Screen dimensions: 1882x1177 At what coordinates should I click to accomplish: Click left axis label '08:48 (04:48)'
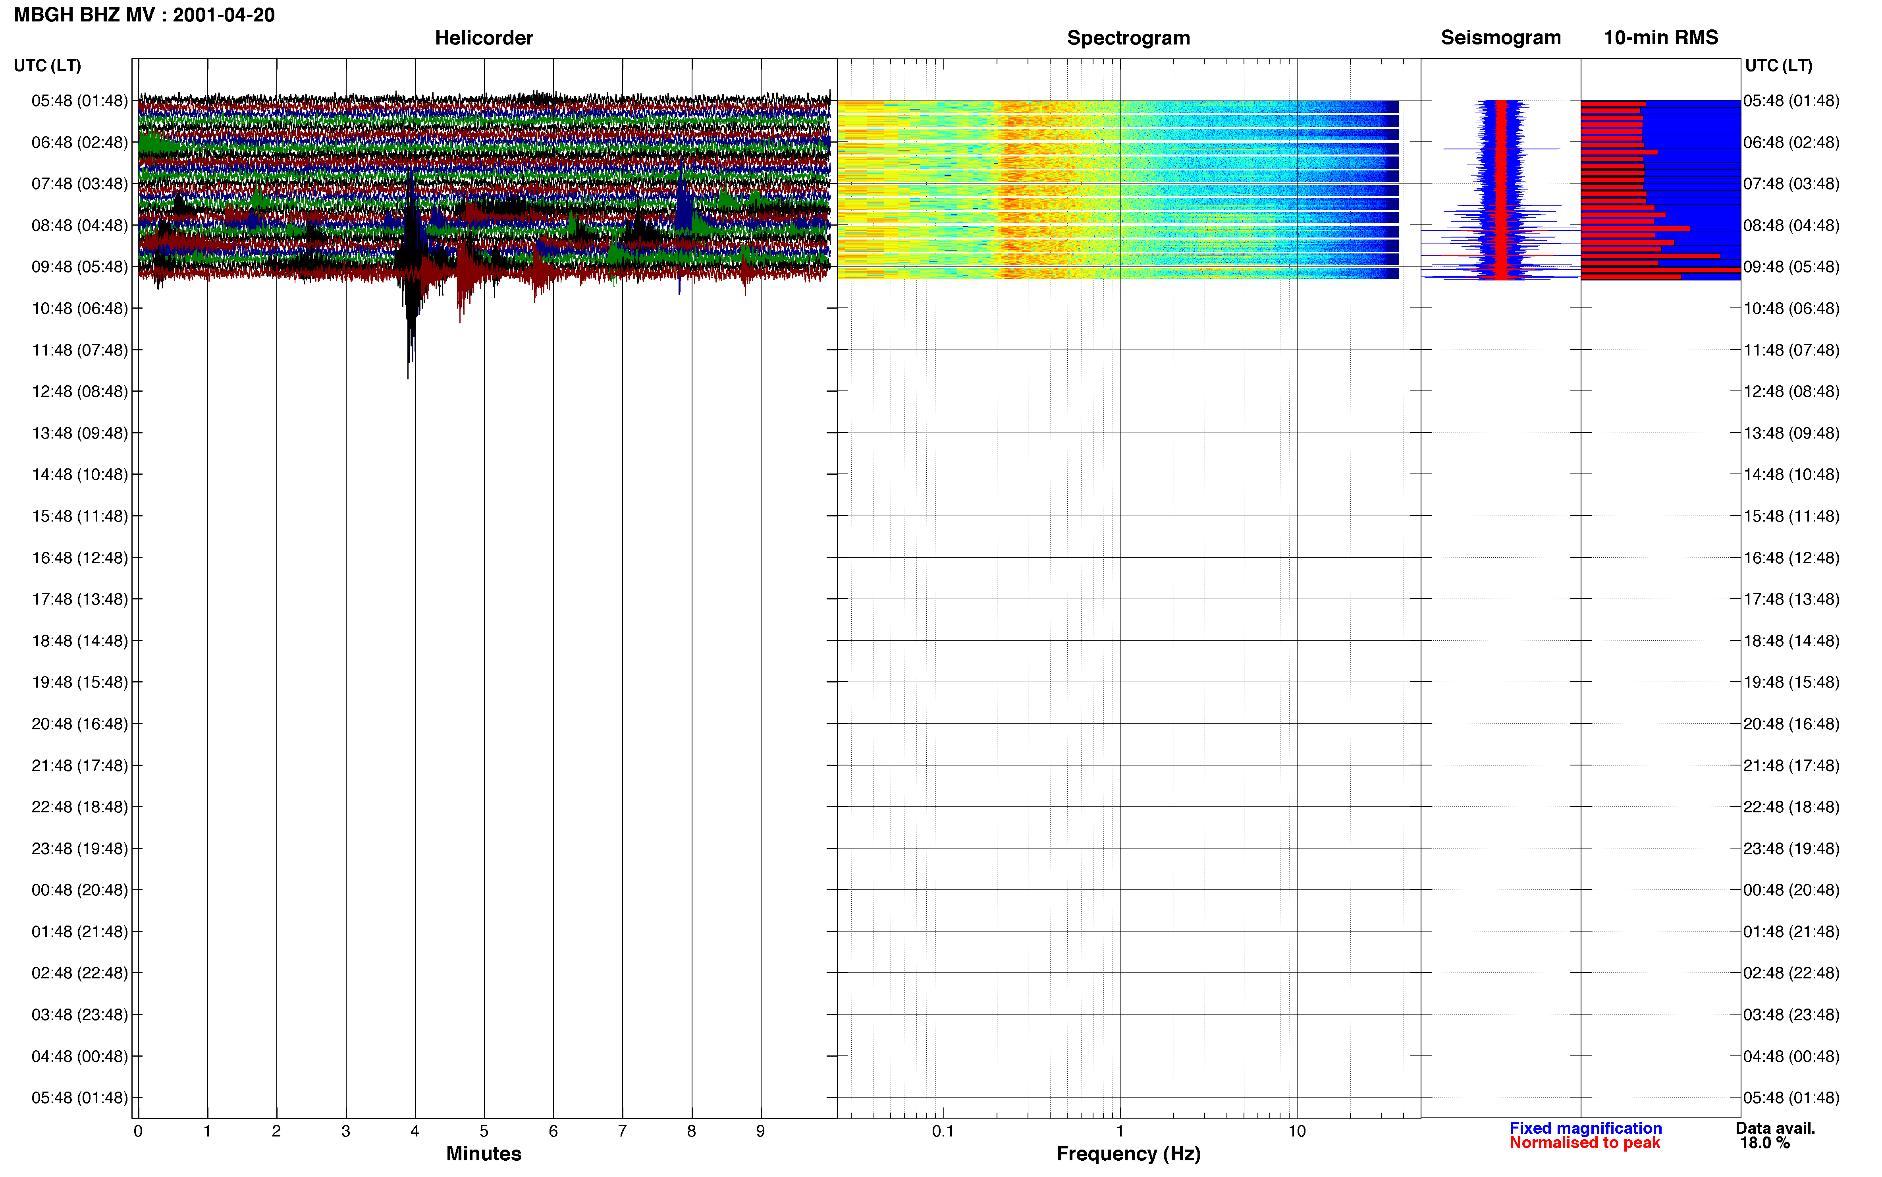pyautogui.click(x=79, y=226)
